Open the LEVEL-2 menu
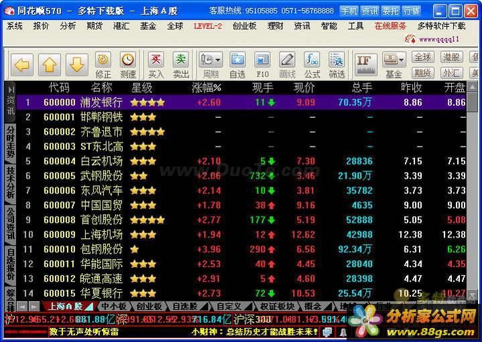 (x=208, y=26)
